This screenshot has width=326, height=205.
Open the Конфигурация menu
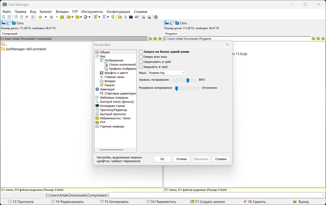[118, 12]
